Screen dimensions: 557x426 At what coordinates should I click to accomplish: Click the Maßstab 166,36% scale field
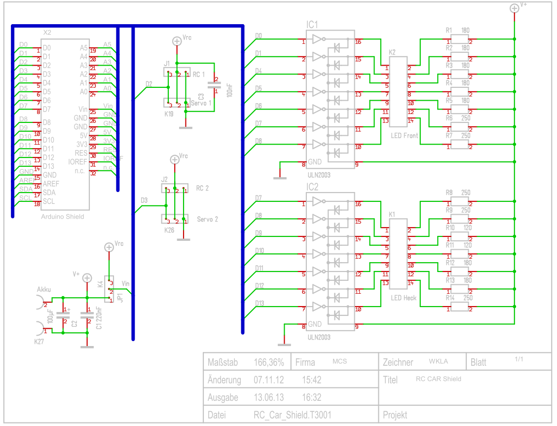coord(269,362)
